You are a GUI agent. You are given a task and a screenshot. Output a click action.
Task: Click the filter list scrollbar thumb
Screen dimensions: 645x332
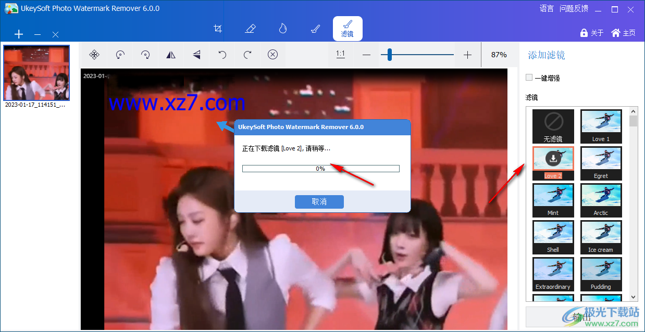coord(634,121)
